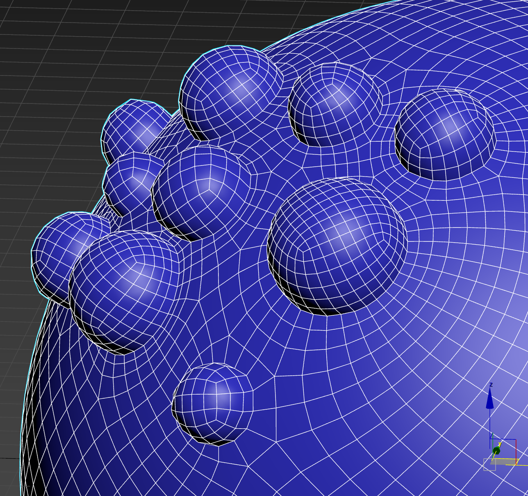Viewport: 528px width, 496px height.
Task: Click the gray square at the gizmo origin
Action: pos(490,465)
